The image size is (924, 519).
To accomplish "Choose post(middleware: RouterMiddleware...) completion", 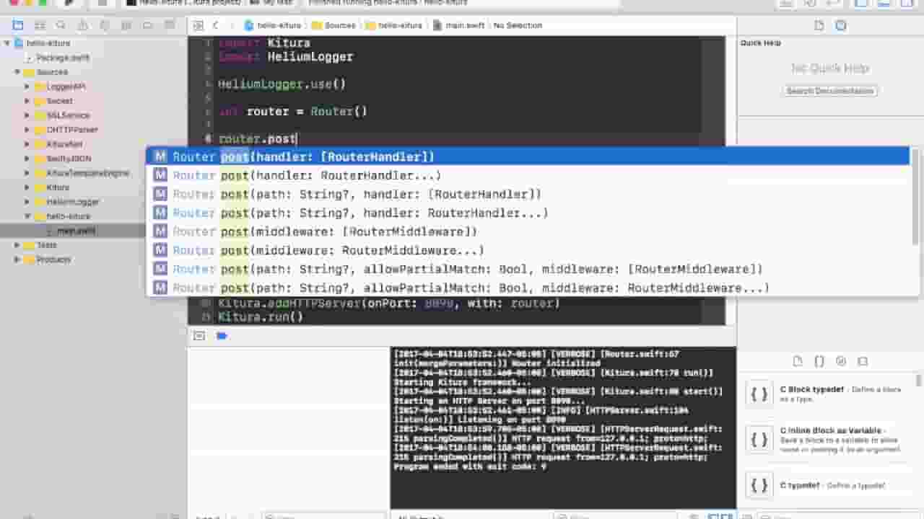I will 528,250.
